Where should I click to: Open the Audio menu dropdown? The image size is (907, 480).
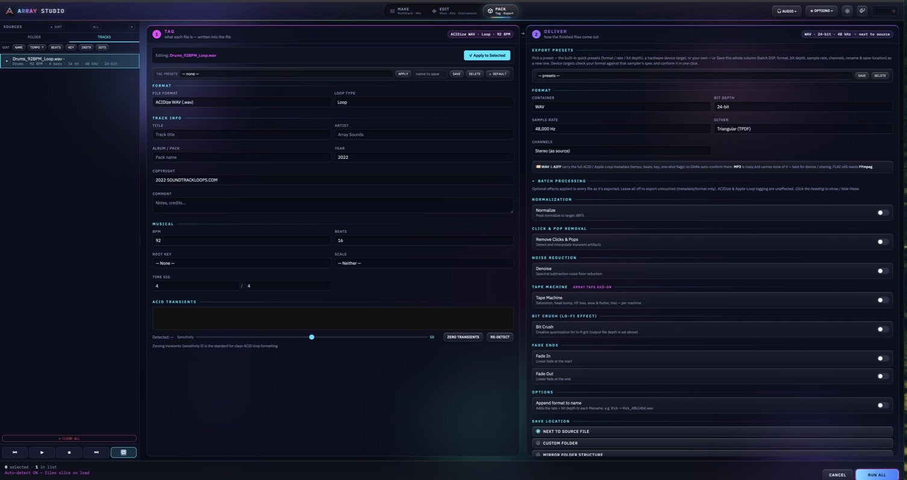[x=787, y=11]
